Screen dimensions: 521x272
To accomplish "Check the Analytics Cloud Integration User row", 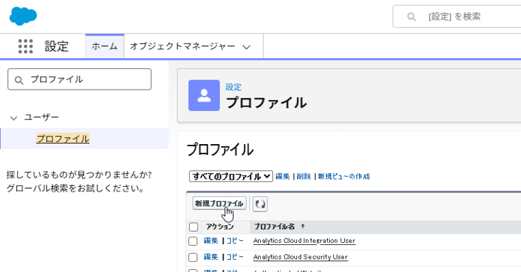I will (x=193, y=241).
